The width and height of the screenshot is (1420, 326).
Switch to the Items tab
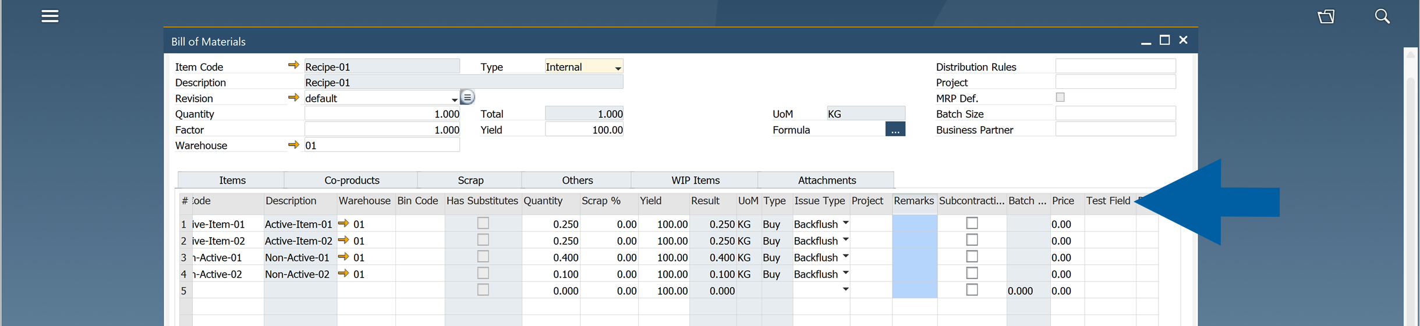click(x=232, y=180)
